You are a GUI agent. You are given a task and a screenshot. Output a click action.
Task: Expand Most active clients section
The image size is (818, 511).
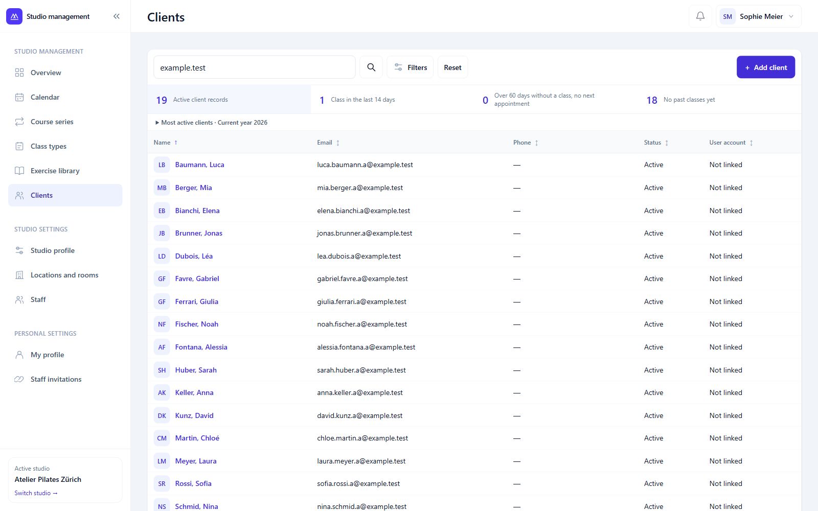[x=211, y=123]
